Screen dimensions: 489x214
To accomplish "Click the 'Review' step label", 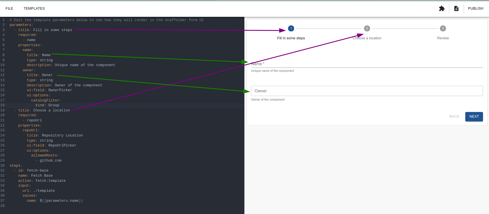I will [x=443, y=38].
